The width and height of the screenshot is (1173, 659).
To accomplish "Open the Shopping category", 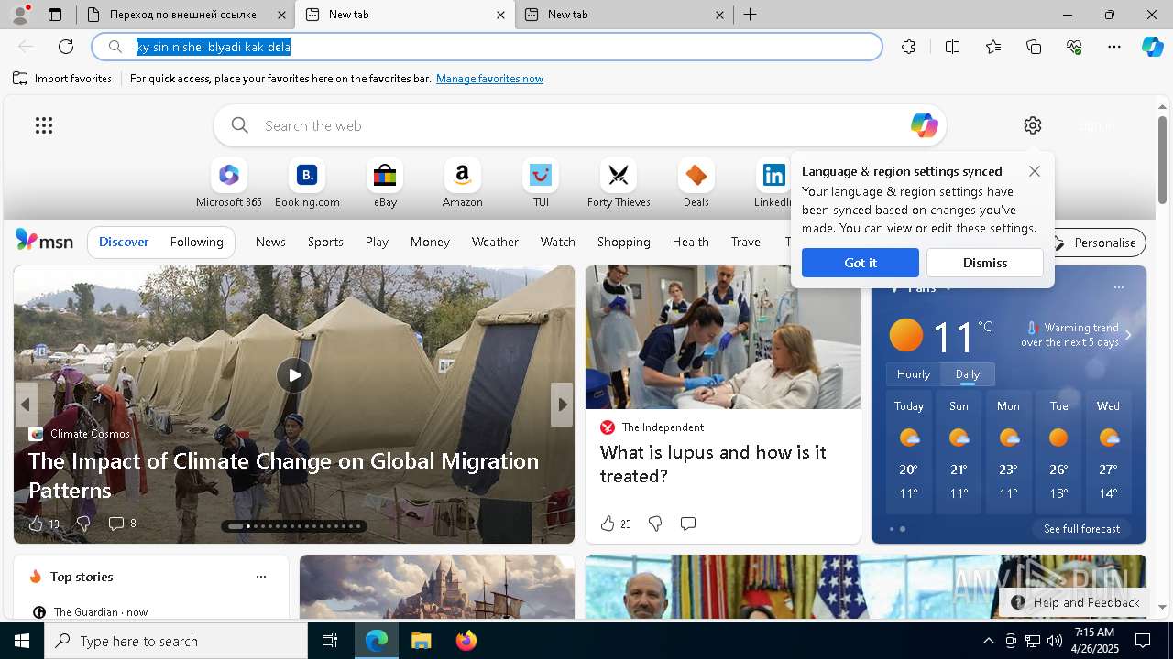I will click(x=623, y=242).
